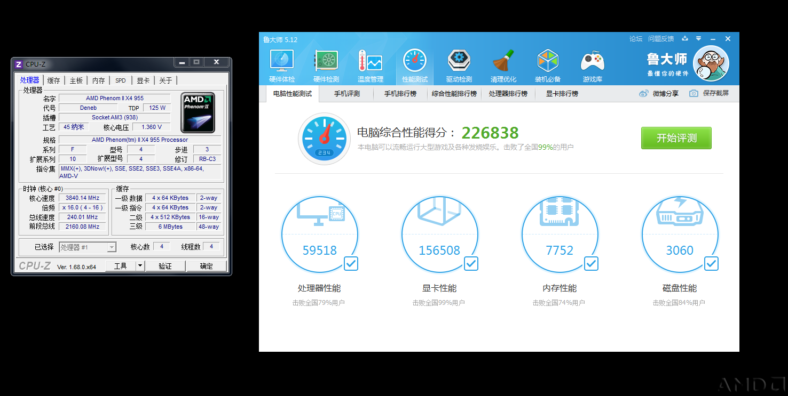This screenshot has height=396, width=788.
Task: Click CPU-Z 验证 button
Action: pos(166,266)
